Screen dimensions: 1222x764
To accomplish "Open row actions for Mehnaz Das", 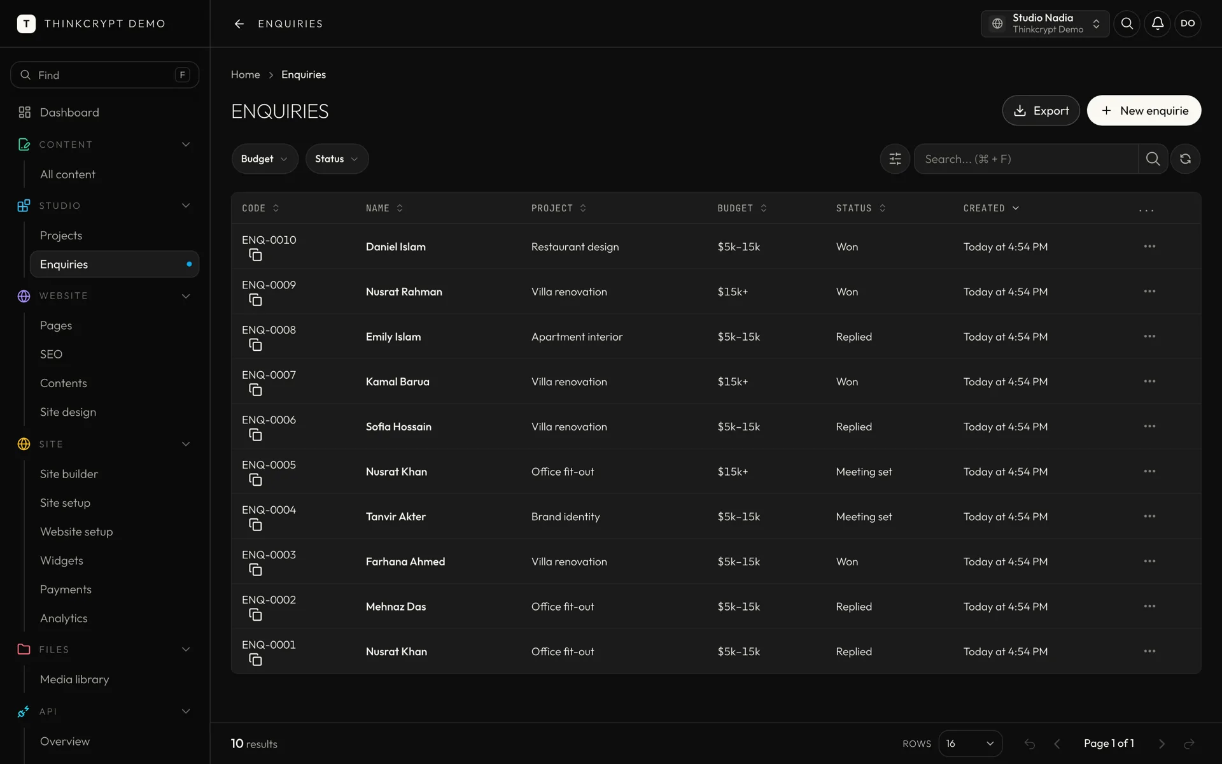I will click(1149, 606).
